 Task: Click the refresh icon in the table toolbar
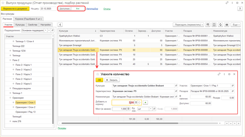[220, 25]
